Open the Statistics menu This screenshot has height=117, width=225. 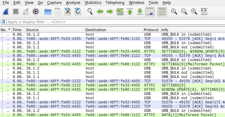click(93, 3)
